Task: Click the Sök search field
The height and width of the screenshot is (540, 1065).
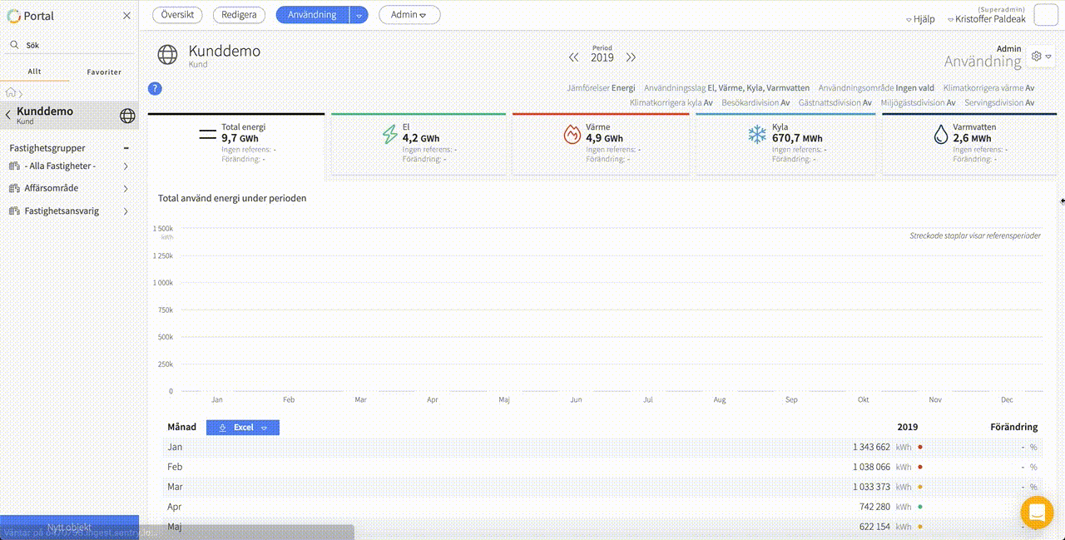Action: coord(71,46)
